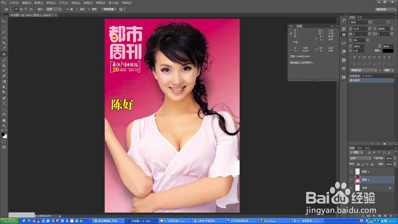Viewport: 398px width, 224px height.
Task: Switch to the 段落 (Paragraph) tab
Action: coord(360,18)
